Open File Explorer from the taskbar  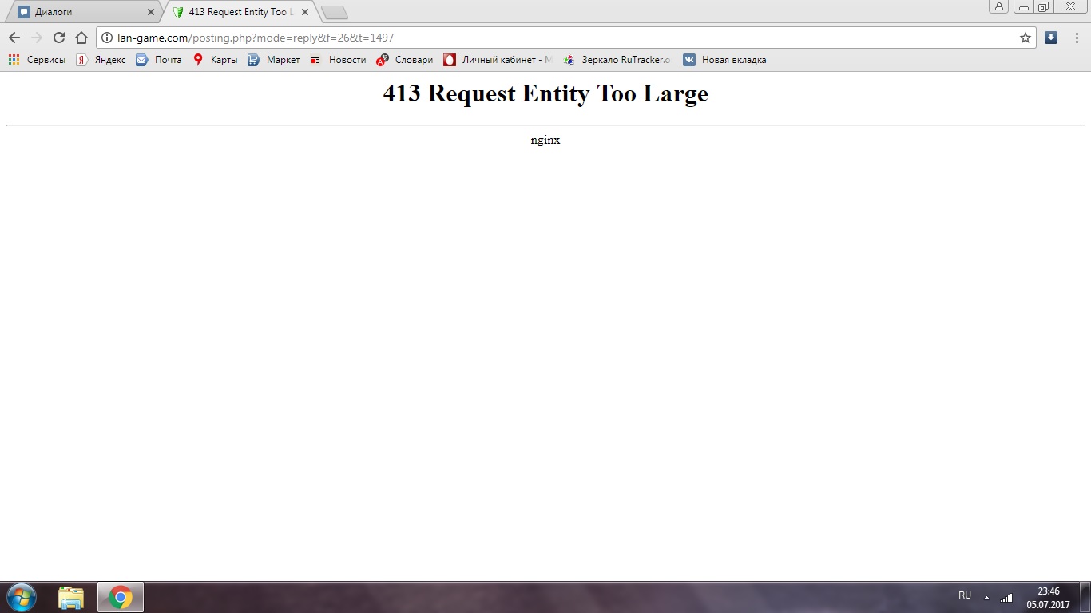pyautogui.click(x=71, y=597)
